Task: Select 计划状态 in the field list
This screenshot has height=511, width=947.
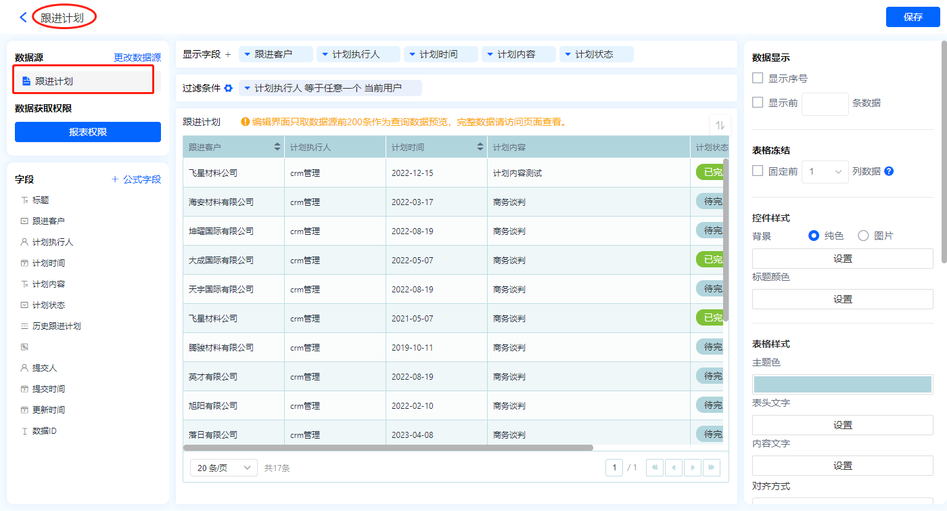Action: click(49, 305)
